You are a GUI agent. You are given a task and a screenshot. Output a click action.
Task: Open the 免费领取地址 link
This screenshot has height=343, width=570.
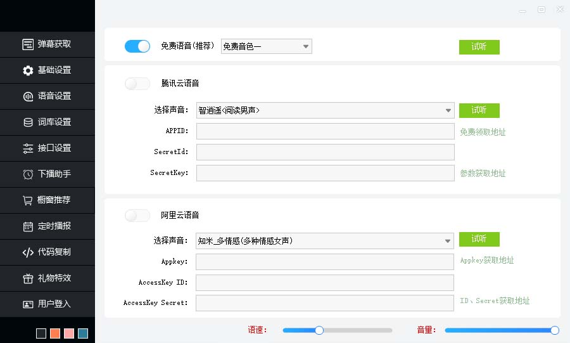point(483,133)
